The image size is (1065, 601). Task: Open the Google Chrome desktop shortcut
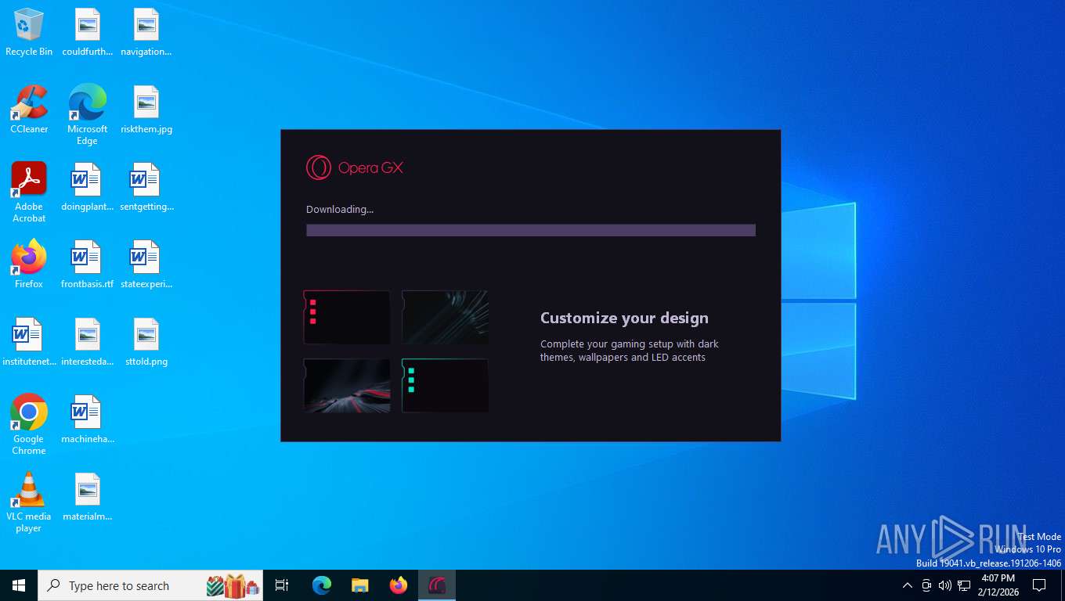[x=29, y=424]
